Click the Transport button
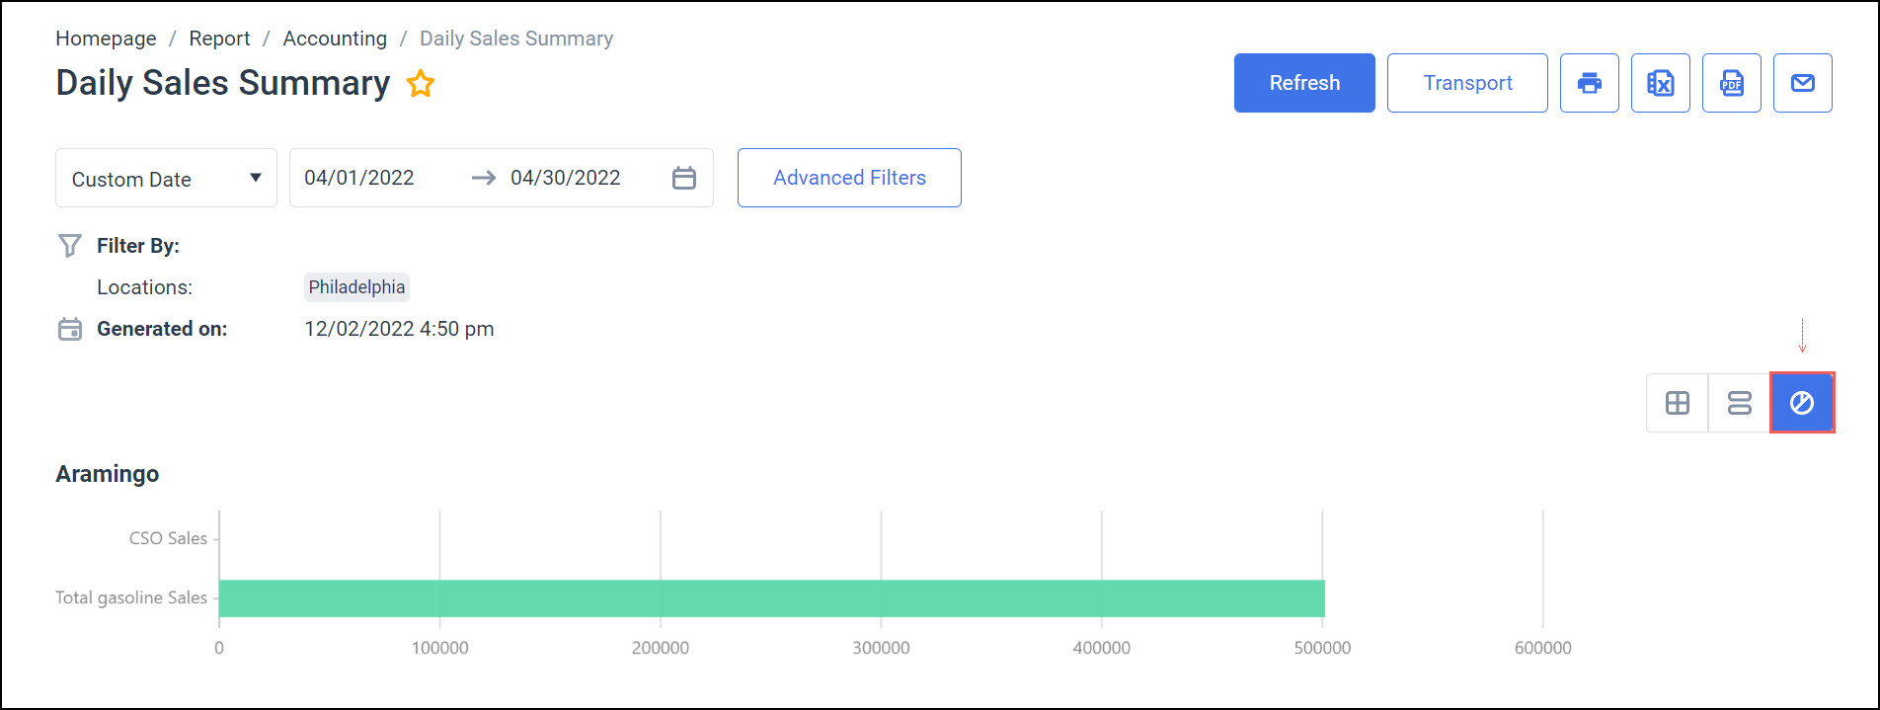1880x710 pixels. point(1466,83)
